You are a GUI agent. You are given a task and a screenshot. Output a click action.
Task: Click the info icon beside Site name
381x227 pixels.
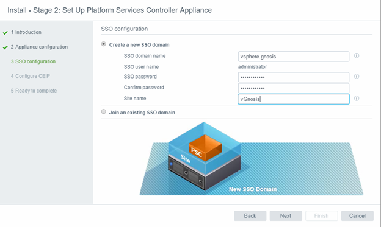pos(357,99)
